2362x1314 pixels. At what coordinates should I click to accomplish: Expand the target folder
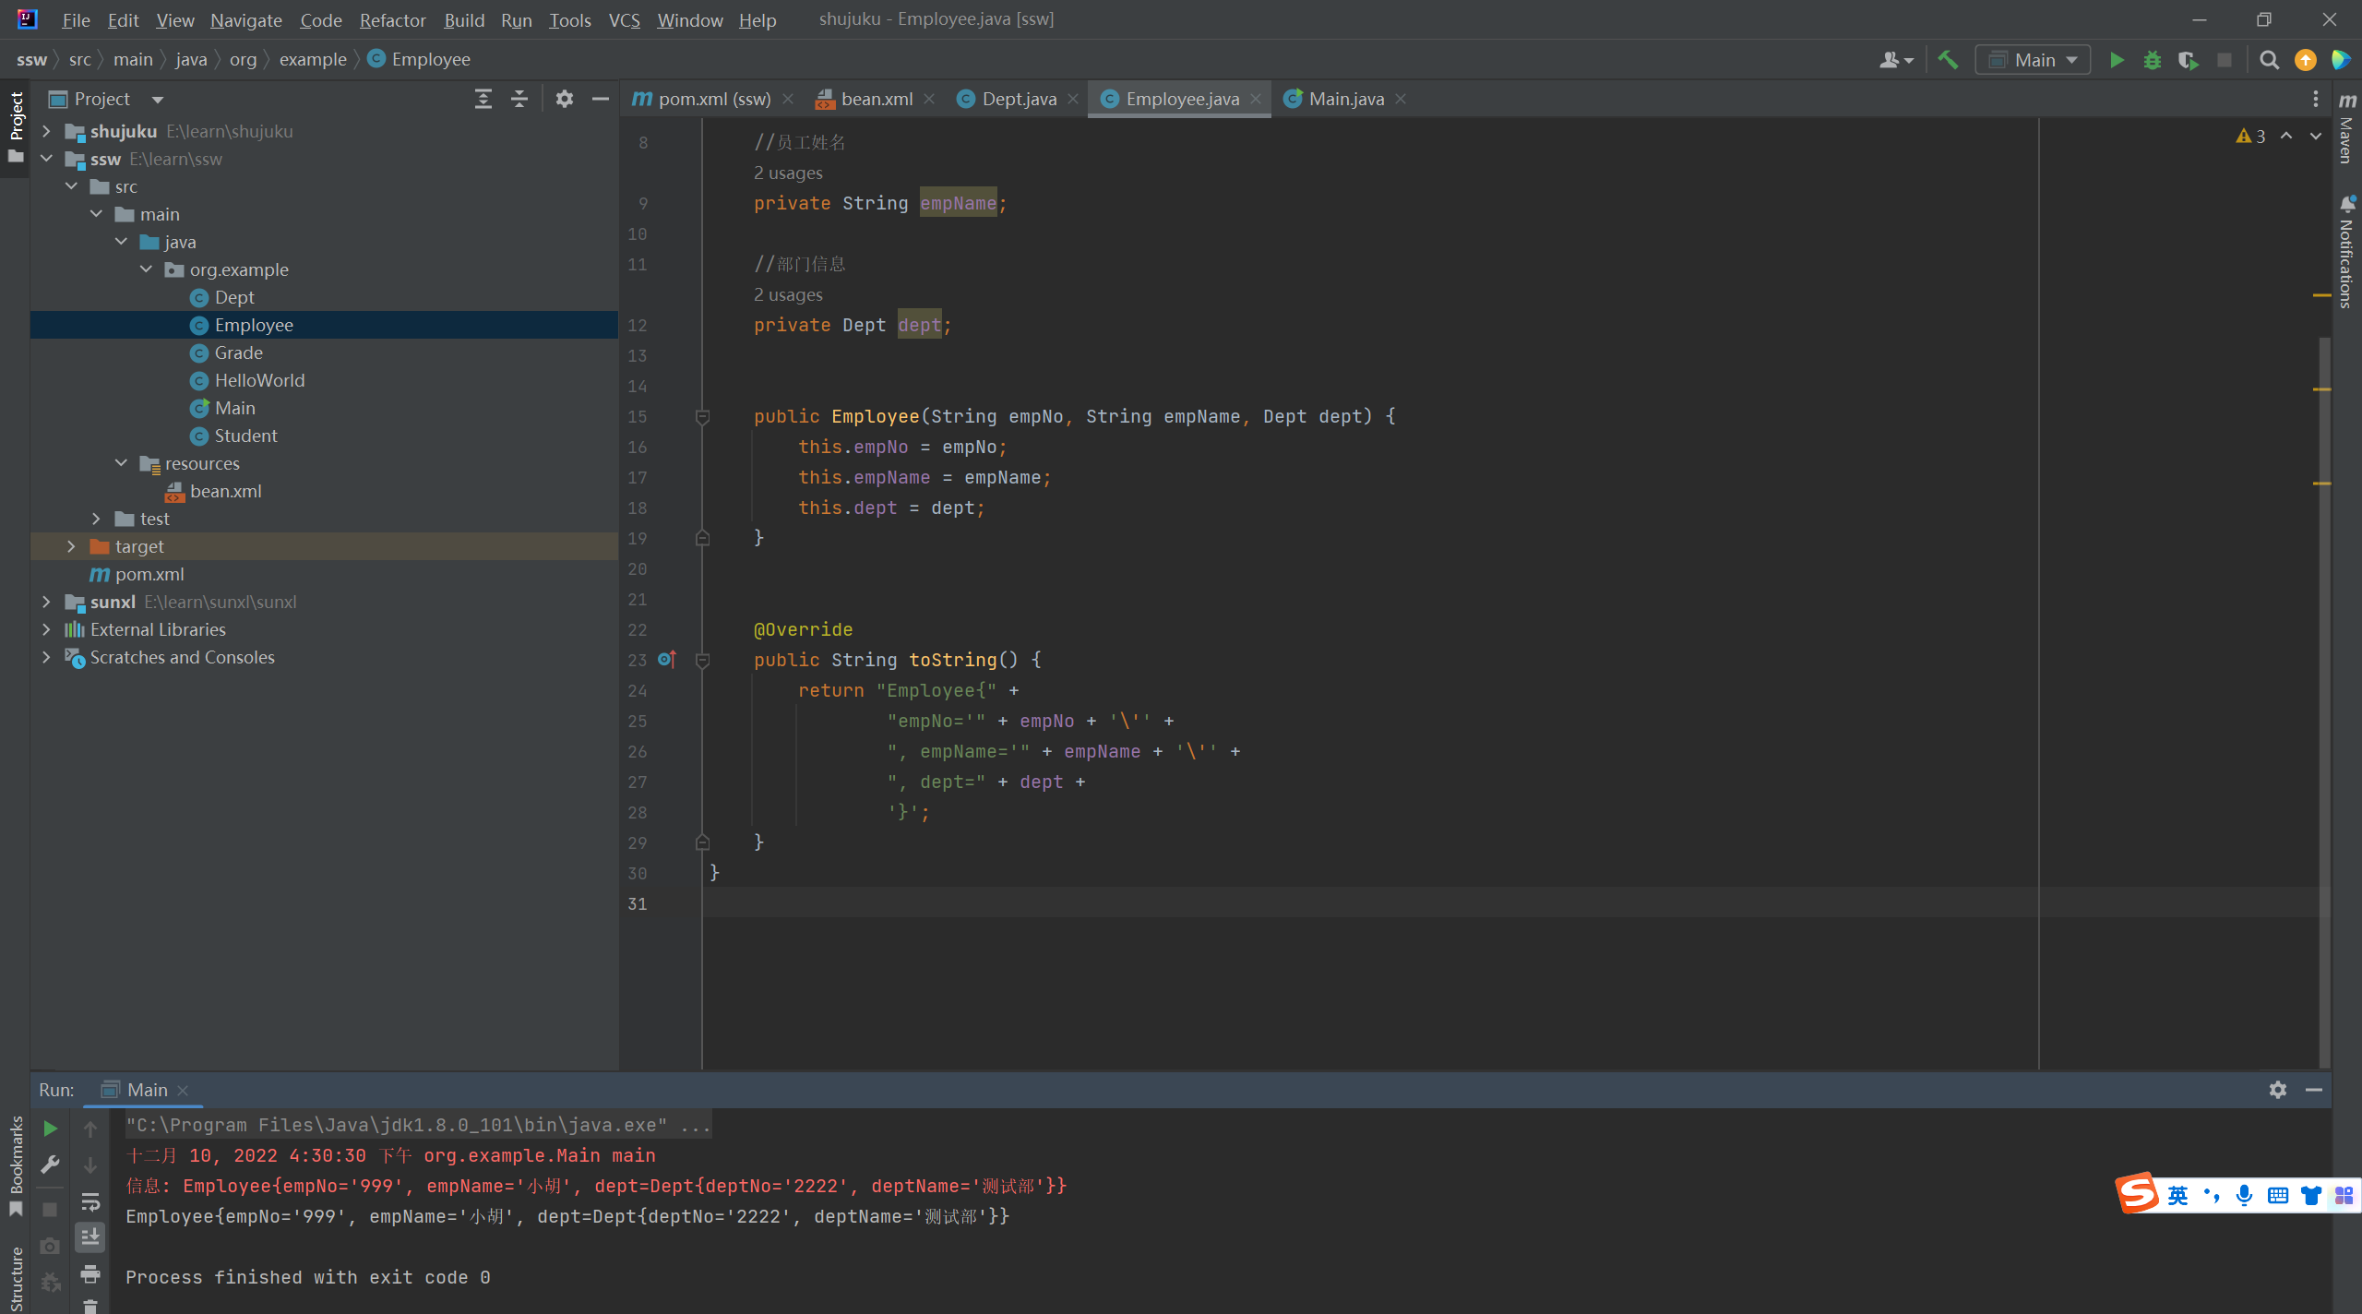[x=71, y=546]
